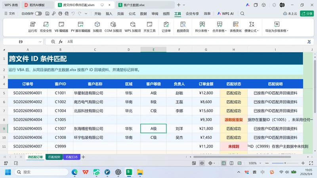Switch to the 数据 ribbon tab
The height and width of the screenshot is (178, 317).
coord(143,13)
